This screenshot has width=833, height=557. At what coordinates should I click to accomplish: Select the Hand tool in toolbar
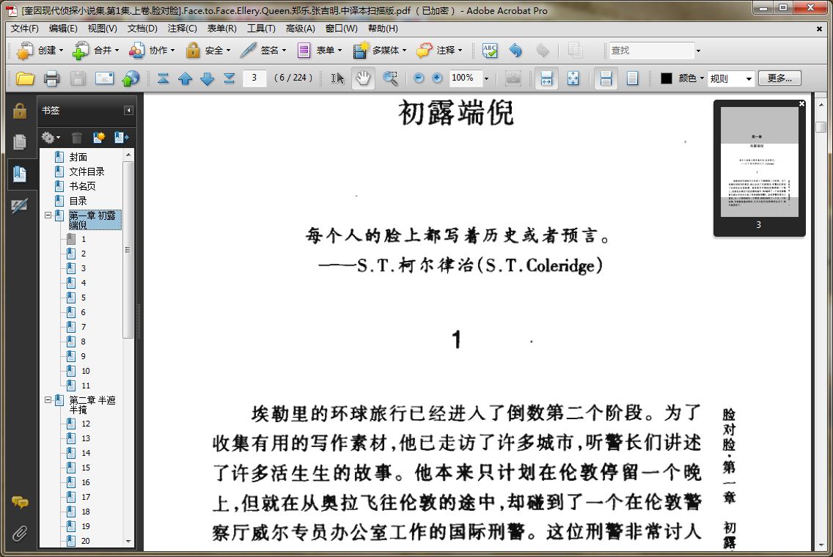pos(364,78)
